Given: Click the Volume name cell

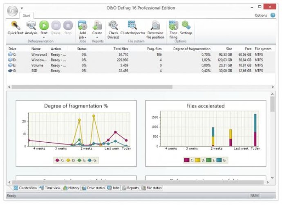Looking at the screenshot, I should [37, 65].
